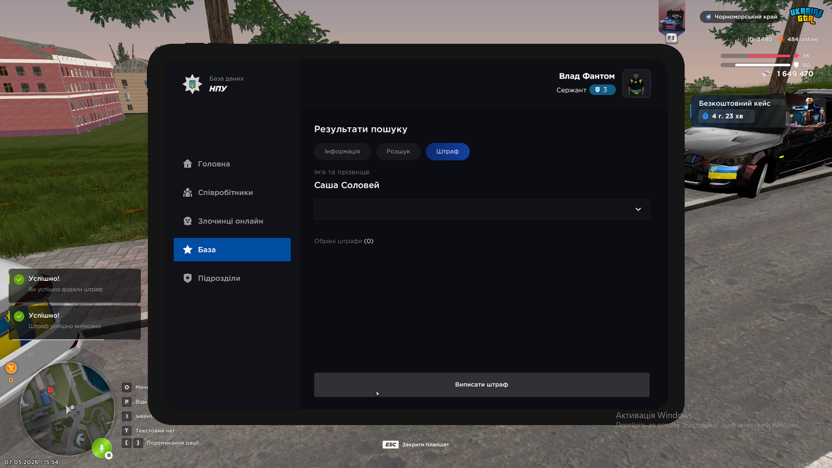Open the Підрозділи menu item
The height and width of the screenshot is (468, 832).
(232, 278)
